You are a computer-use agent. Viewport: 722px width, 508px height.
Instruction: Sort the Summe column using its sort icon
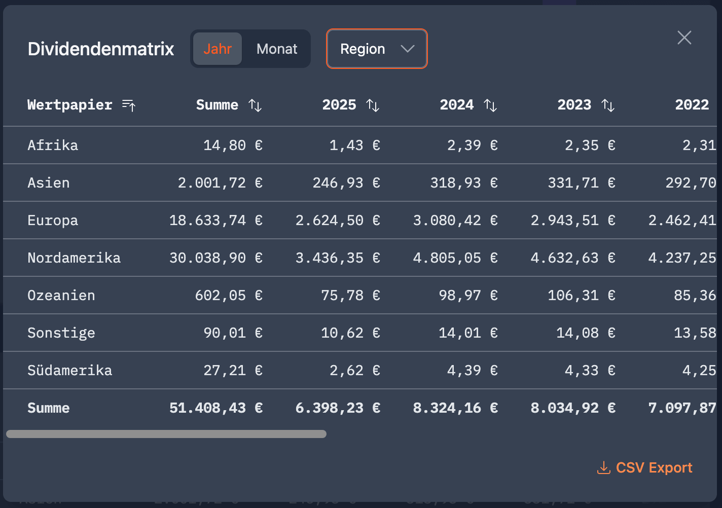click(256, 105)
